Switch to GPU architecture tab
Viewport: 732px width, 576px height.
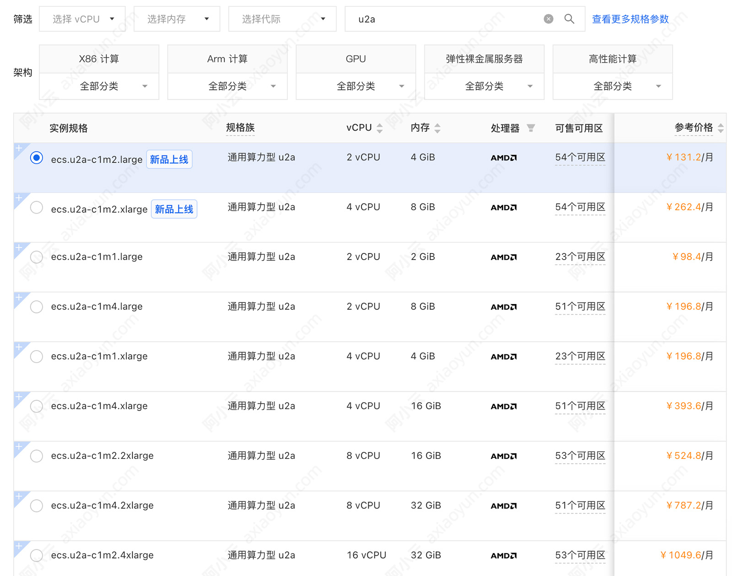356,59
